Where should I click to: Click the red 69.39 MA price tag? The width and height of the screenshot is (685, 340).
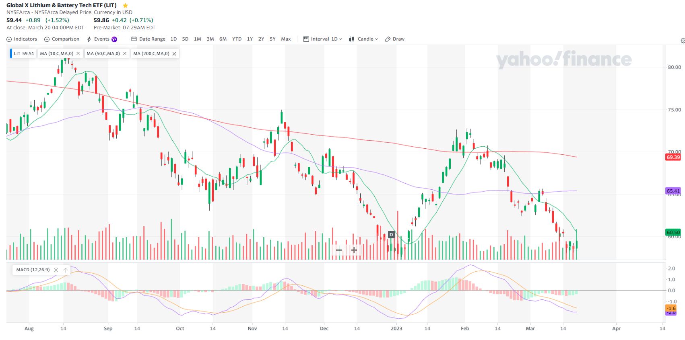coord(673,157)
